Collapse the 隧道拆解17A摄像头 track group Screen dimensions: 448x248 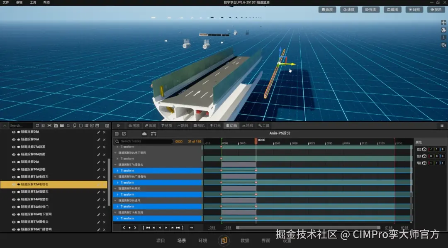[x=115, y=165]
